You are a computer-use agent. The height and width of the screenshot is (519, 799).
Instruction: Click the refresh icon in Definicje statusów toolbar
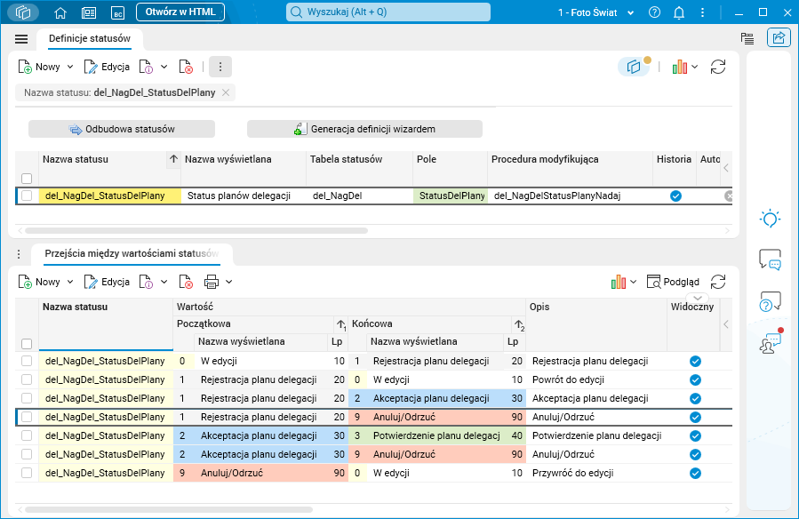[718, 67]
